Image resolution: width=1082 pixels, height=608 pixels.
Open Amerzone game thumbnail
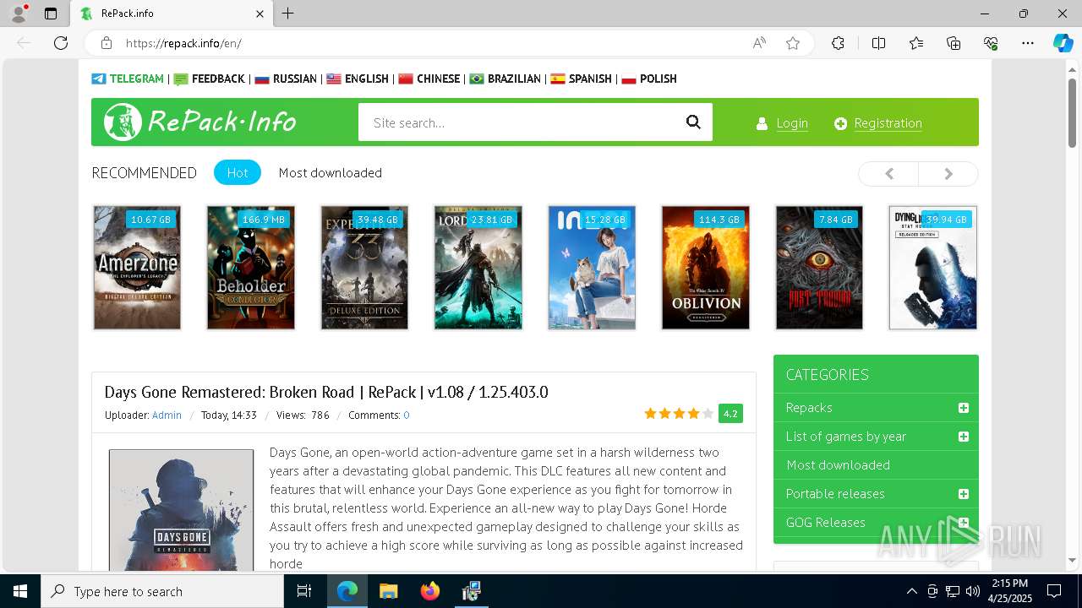coord(137,268)
